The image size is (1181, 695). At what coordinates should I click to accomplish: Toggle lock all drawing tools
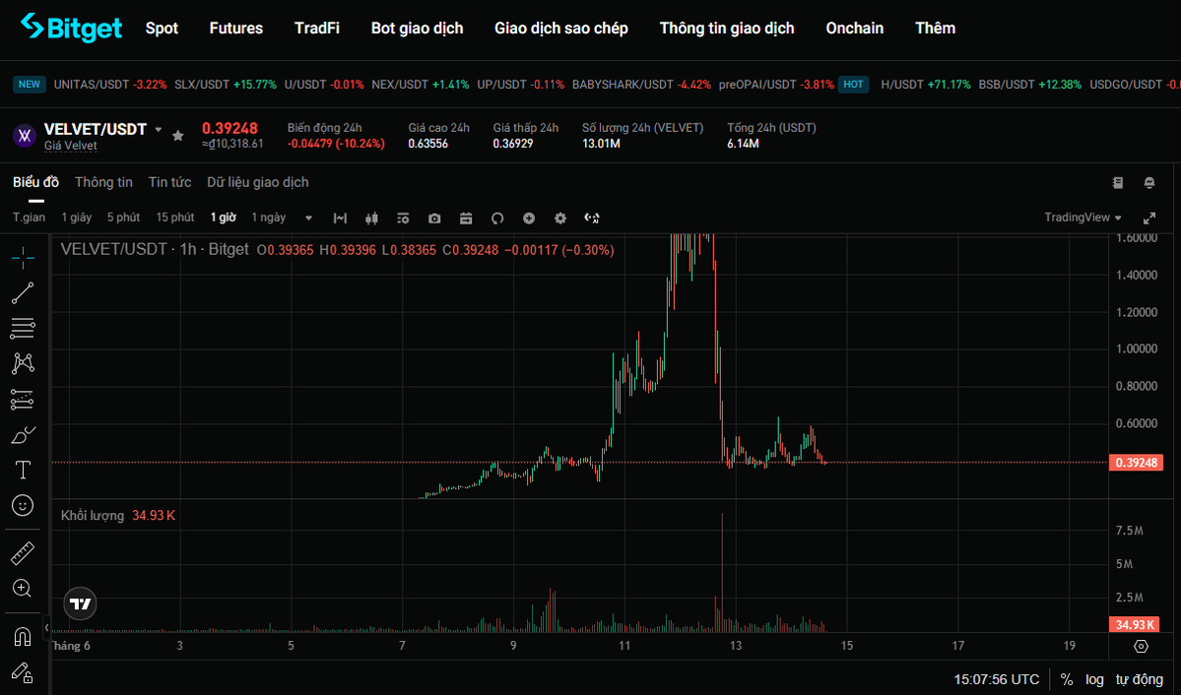coord(23,672)
